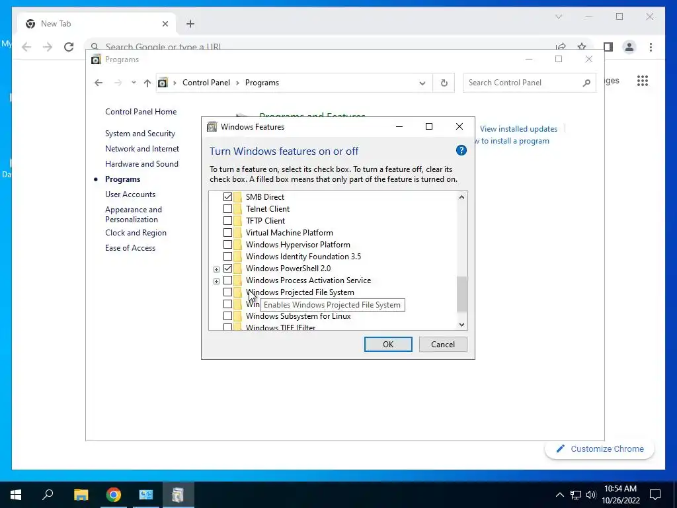
Task: Expand Windows Process Activation Service node
Action: point(216,281)
